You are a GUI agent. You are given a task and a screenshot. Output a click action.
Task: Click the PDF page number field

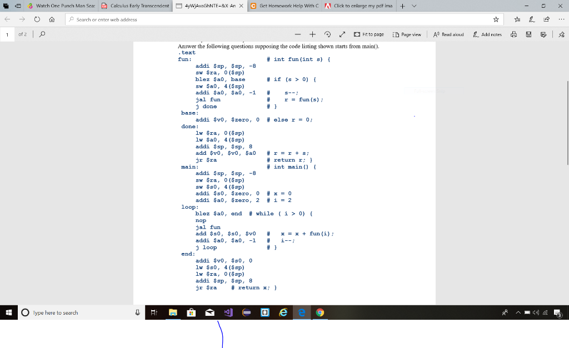point(7,34)
